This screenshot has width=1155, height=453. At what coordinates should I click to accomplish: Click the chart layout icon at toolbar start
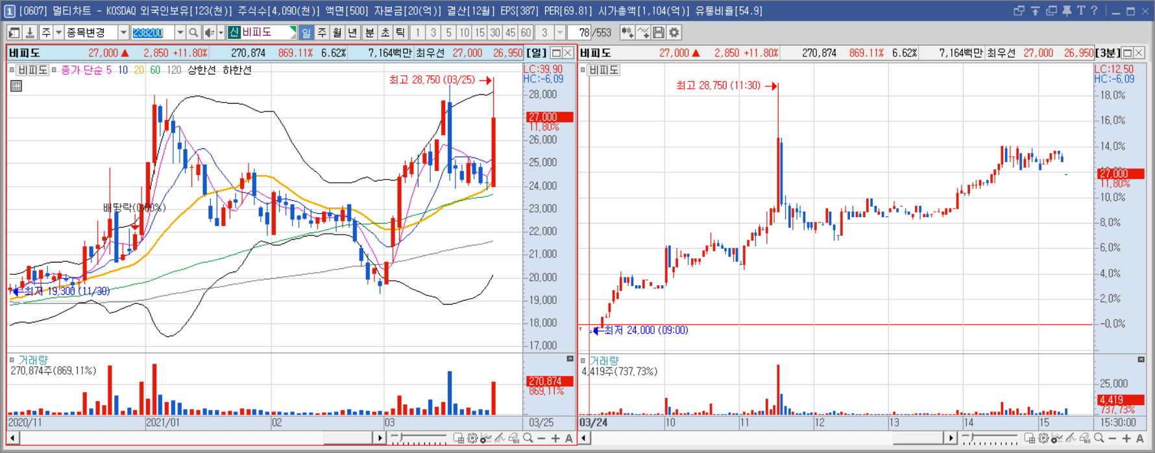pyautogui.click(x=14, y=32)
